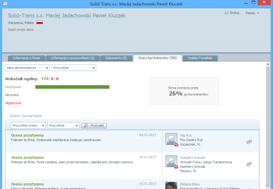This screenshot has width=273, height=189.
Task: Open the Wszystkie dropdown beside Wszystkie oceny
Action: pos(63,125)
